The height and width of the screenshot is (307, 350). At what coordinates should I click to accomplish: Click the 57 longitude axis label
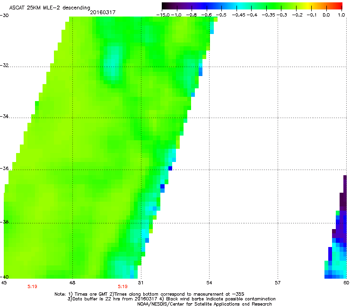point(278,283)
